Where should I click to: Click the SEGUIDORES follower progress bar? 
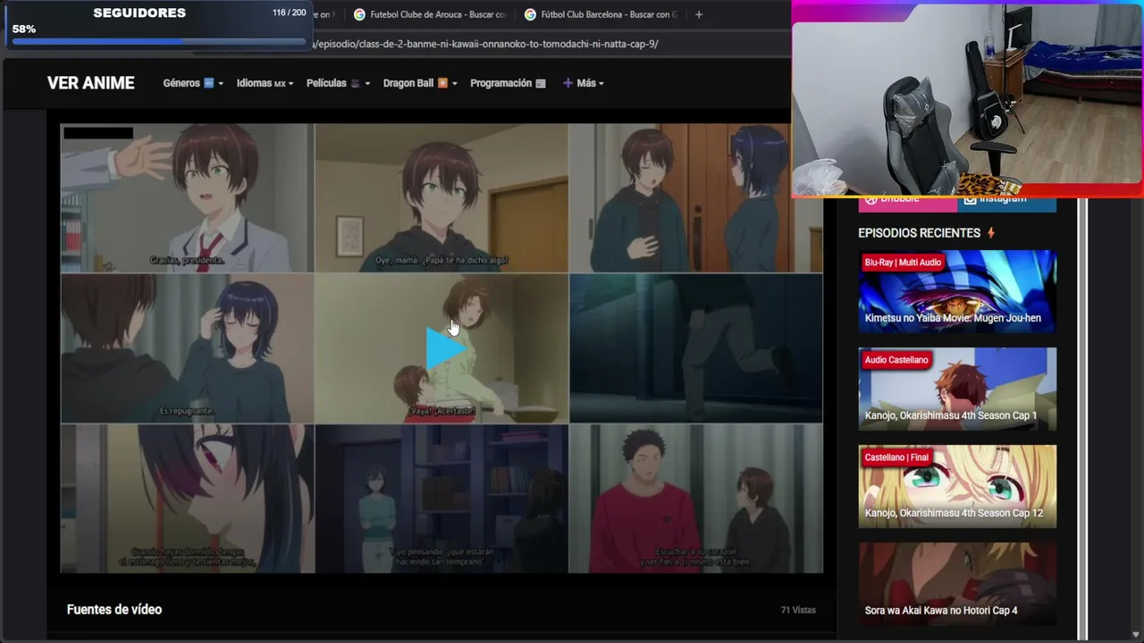coord(158,40)
